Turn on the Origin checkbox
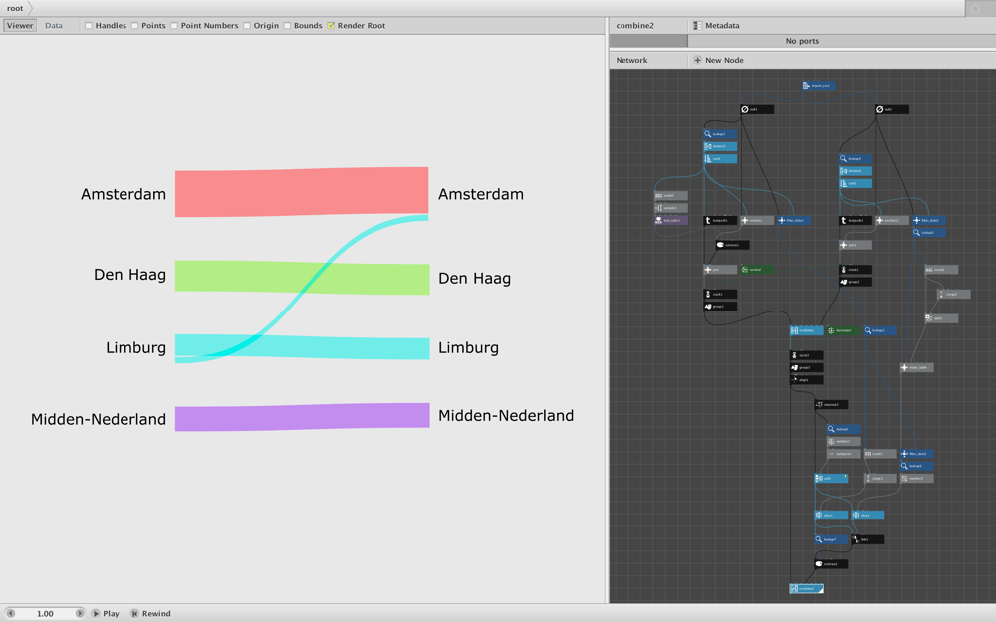996x622 pixels. (247, 26)
